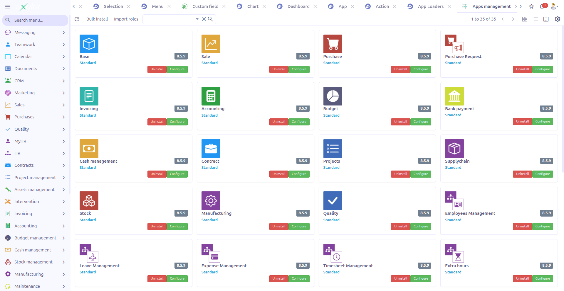The height and width of the screenshot is (291, 564).
Task: Switch to grid view layout
Action: click(x=525, y=19)
